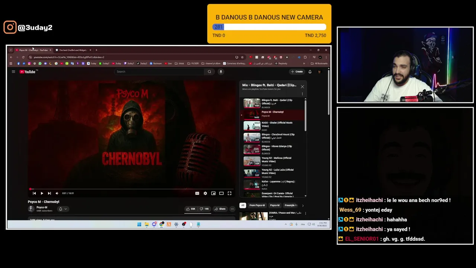Toggle theater mode in the player

(x=221, y=193)
